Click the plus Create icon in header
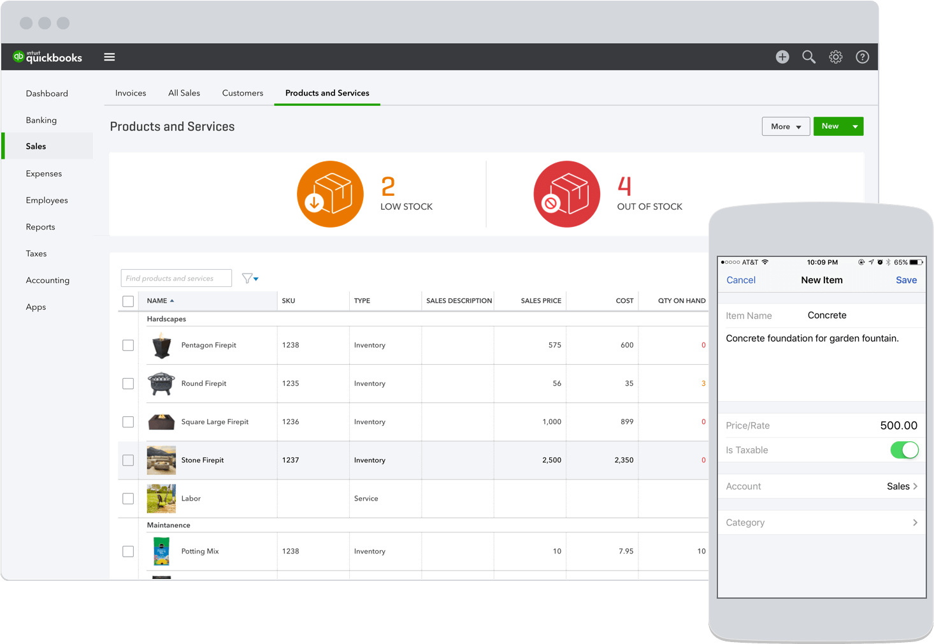 coord(782,57)
